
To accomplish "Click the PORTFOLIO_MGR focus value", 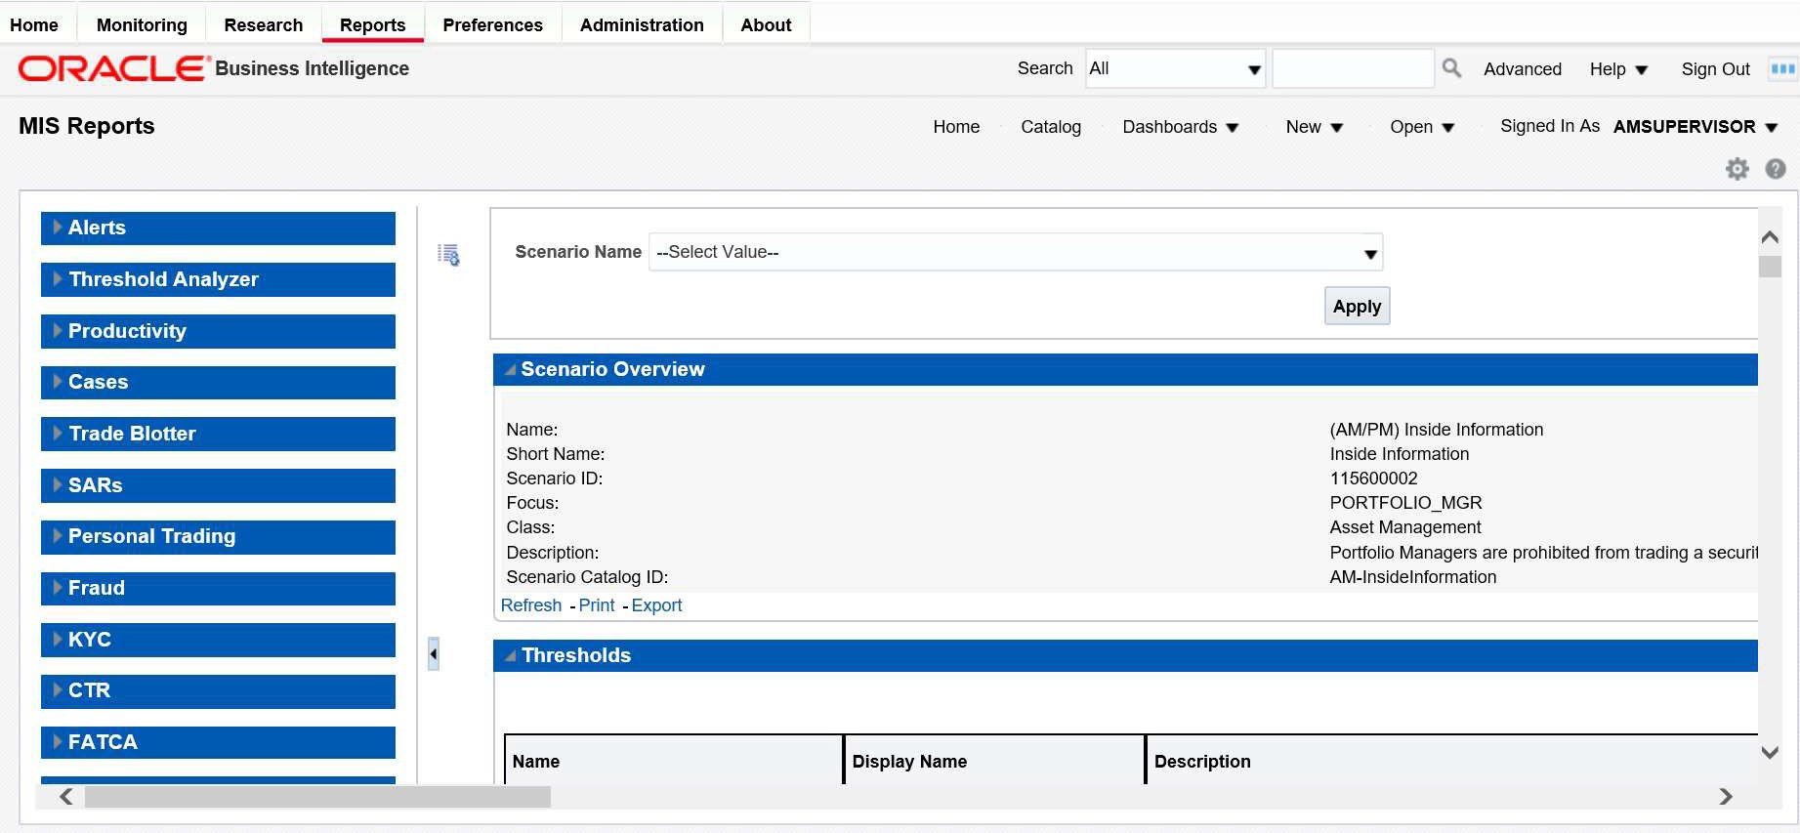I will coord(1405,503).
